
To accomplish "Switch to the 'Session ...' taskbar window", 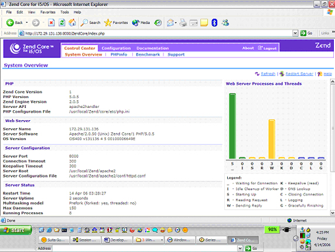I will [85, 240].
